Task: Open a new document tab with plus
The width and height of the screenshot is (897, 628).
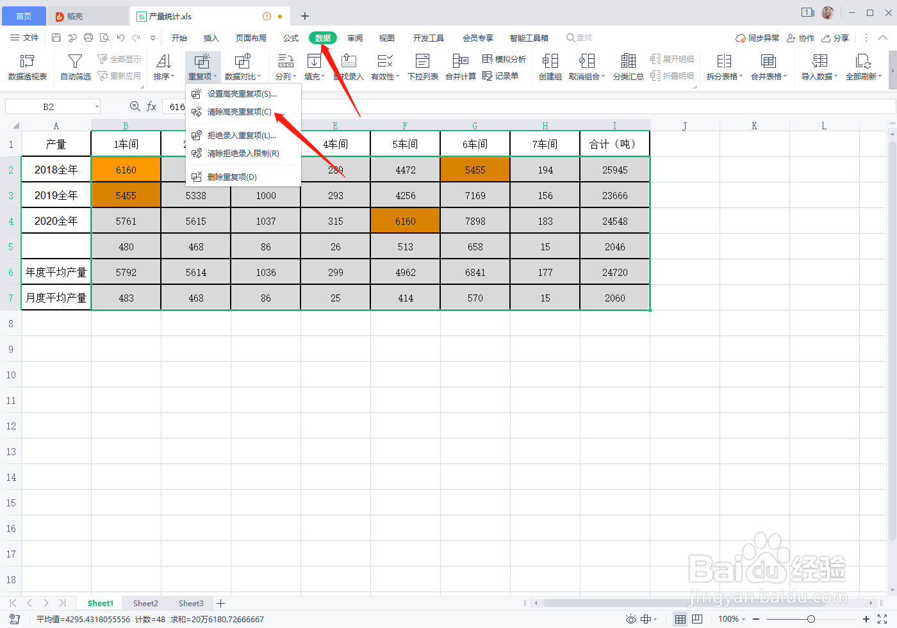Action: pos(305,16)
